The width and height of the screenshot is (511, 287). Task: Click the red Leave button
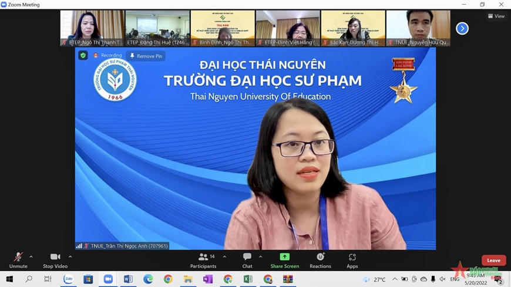click(494, 260)
